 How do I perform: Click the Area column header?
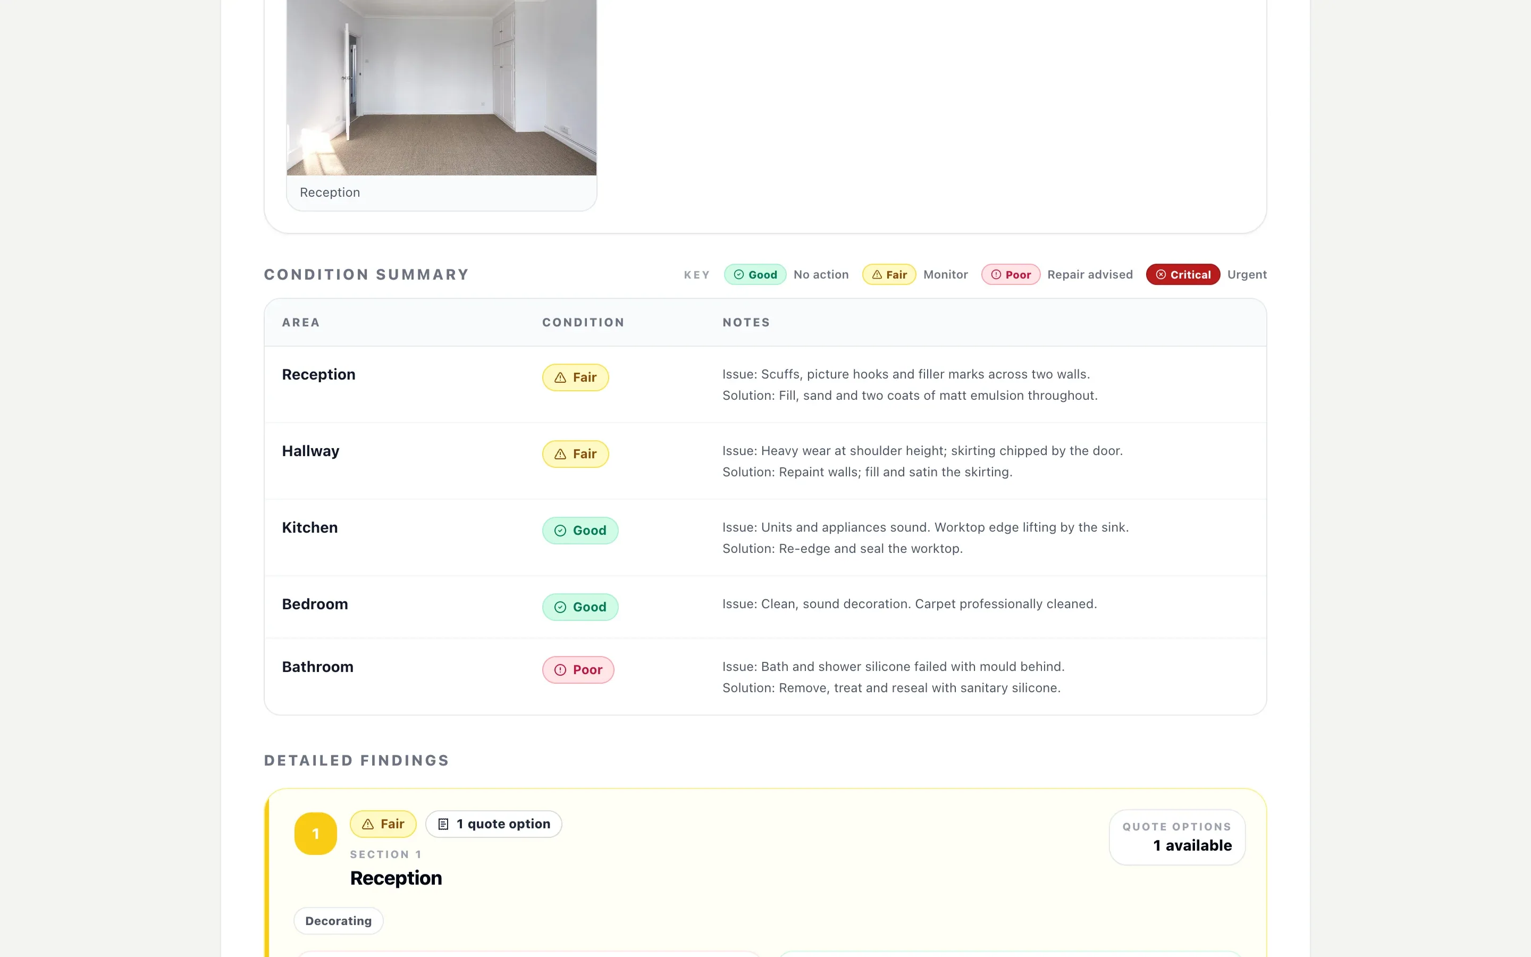point(301,323)
